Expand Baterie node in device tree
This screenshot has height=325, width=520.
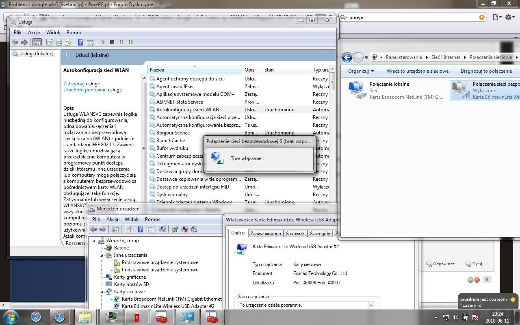coord(102,248)
